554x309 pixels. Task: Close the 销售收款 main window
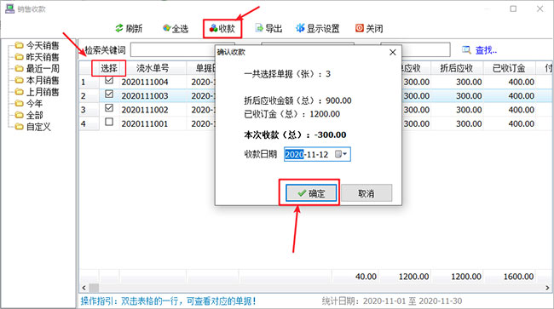click(540, 9)
